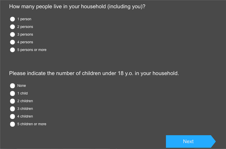Select 'None' for number of children
Screen dimensions: 226x149
13,86
